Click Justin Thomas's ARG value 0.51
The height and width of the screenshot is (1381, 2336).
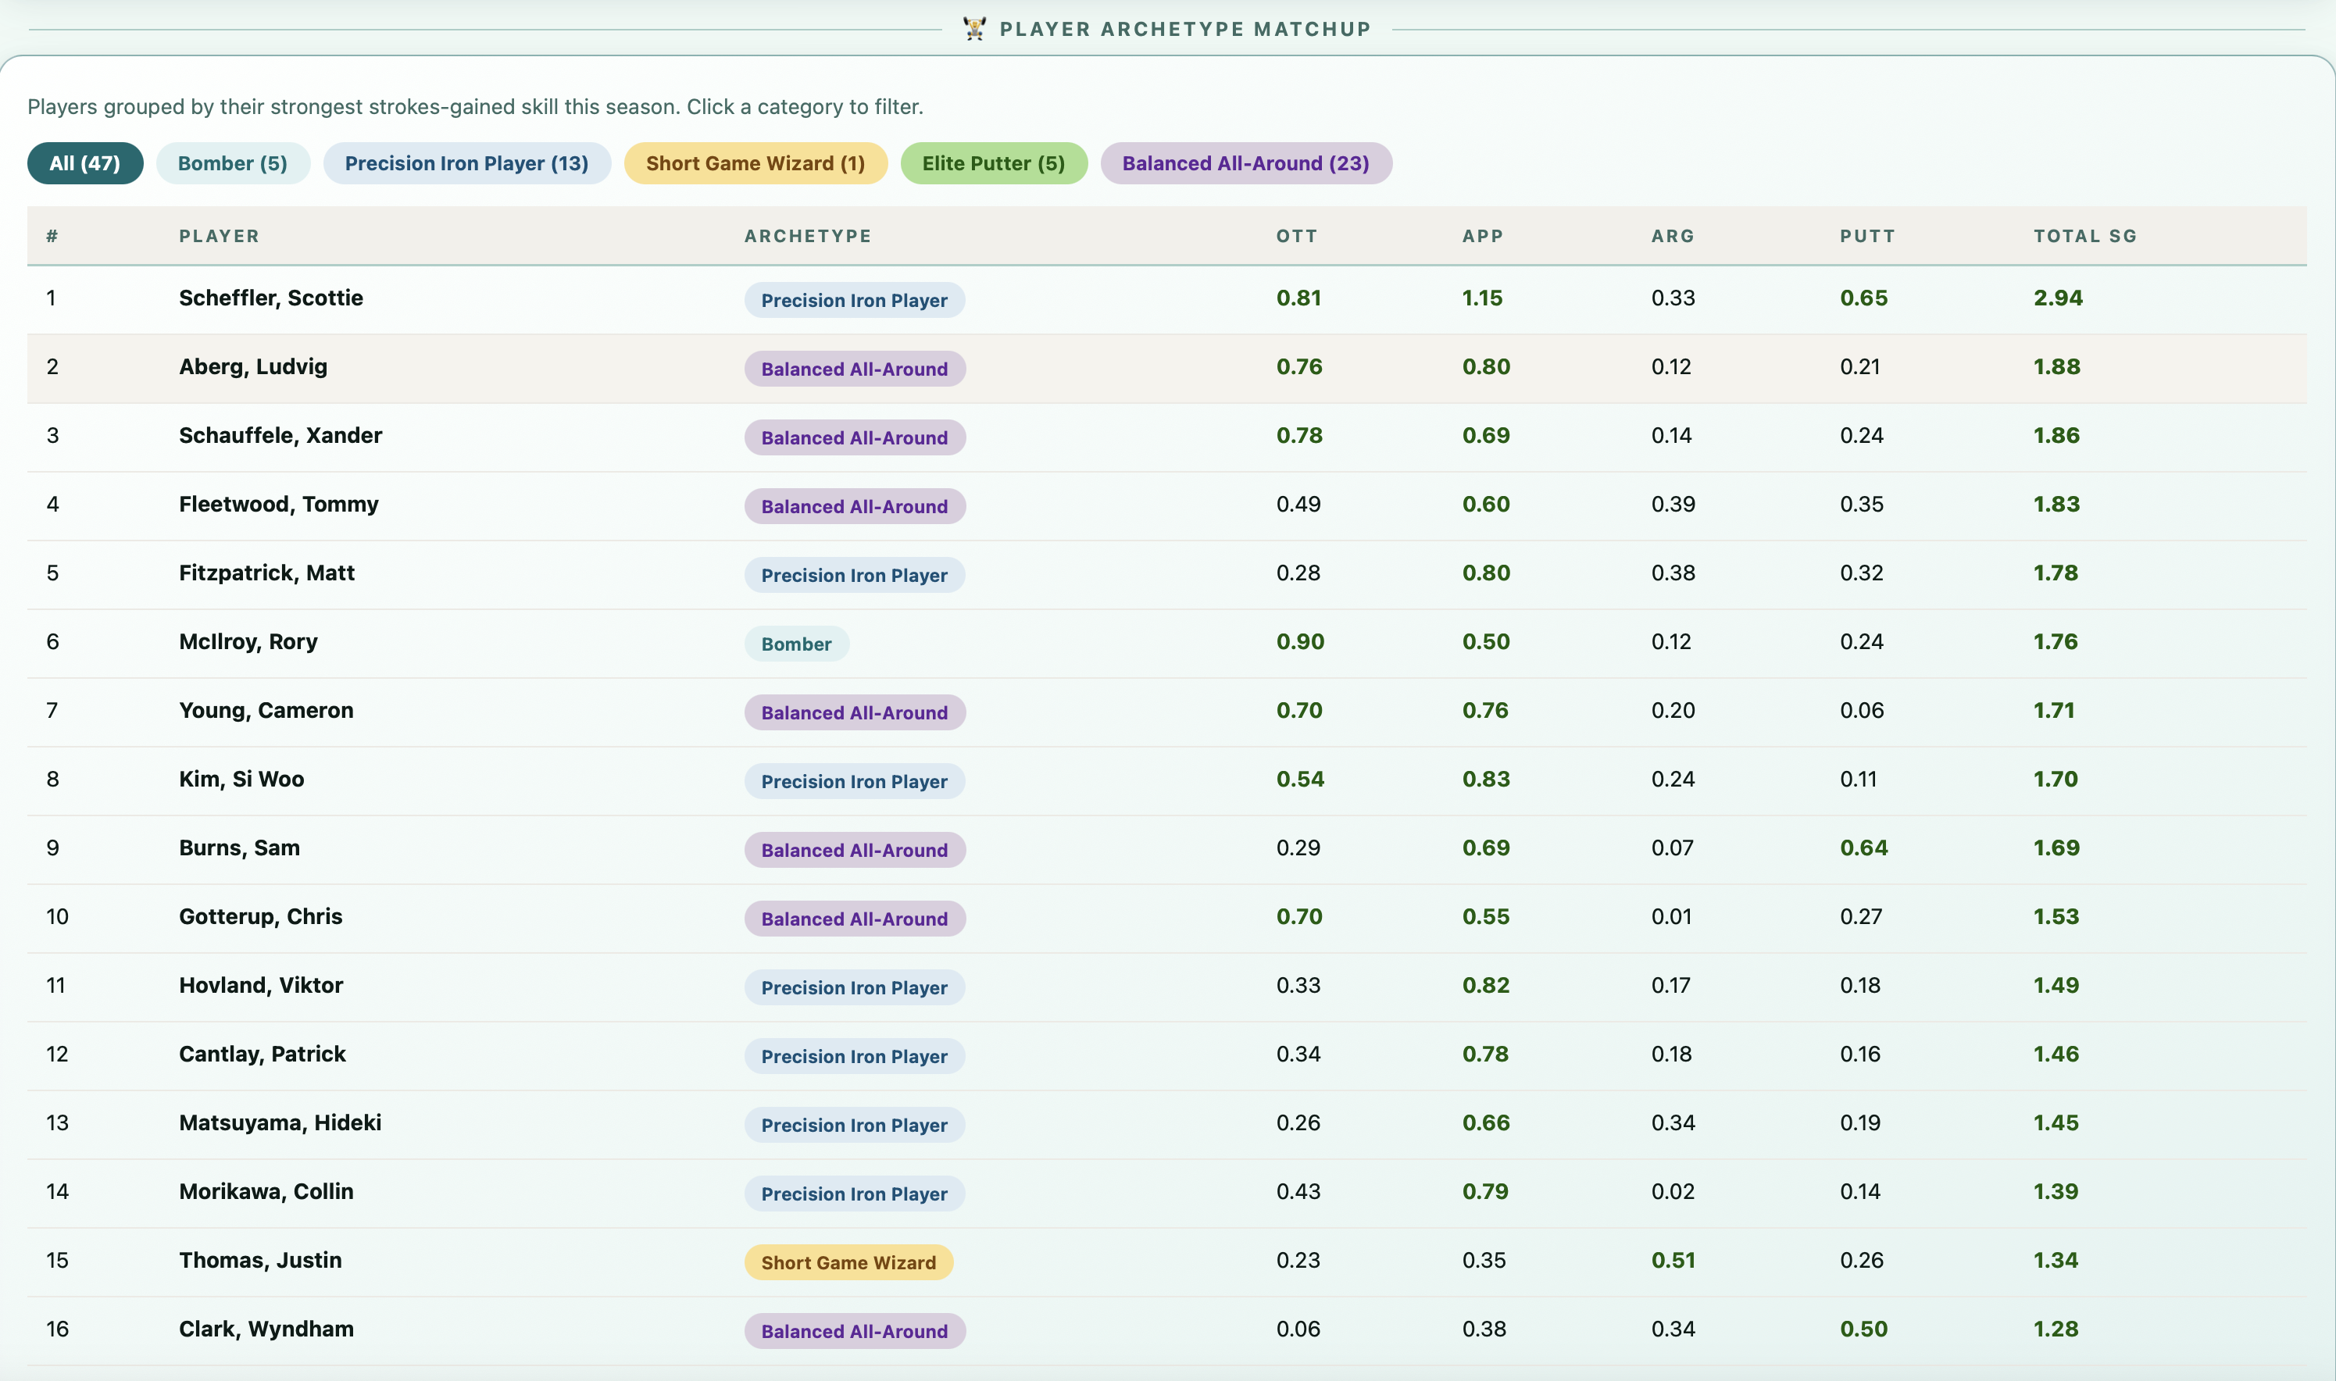pos(1673,1261)
